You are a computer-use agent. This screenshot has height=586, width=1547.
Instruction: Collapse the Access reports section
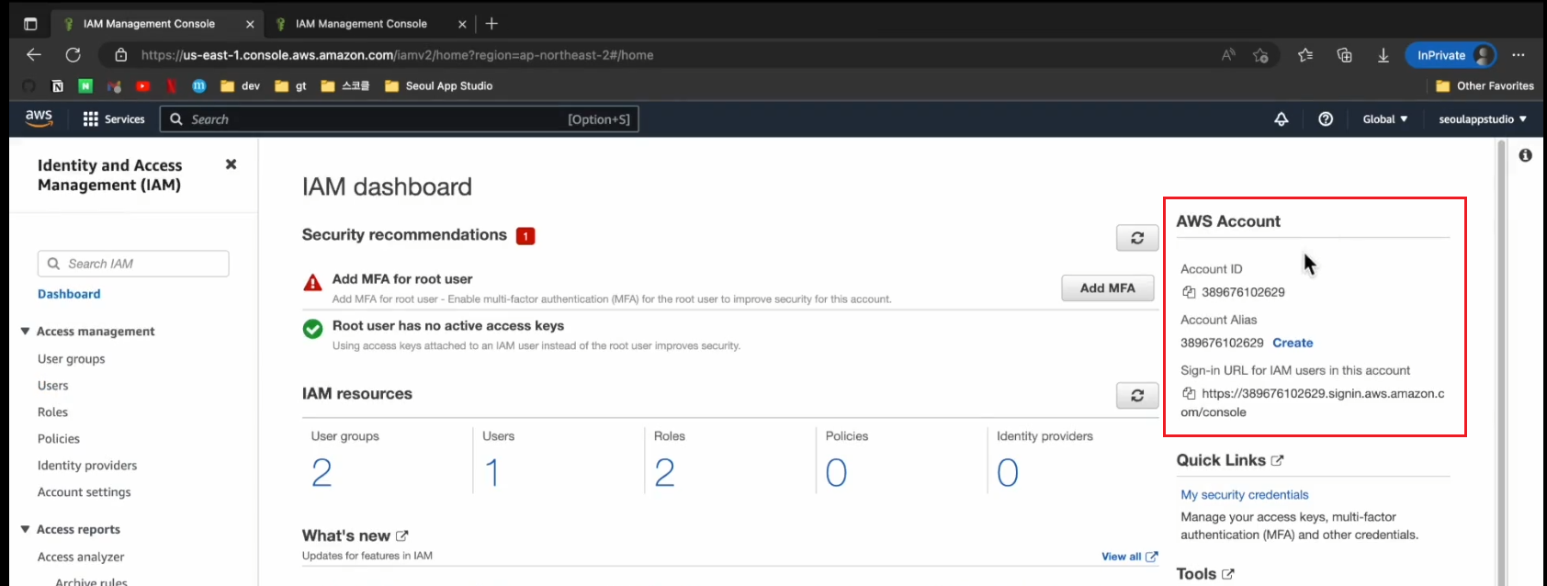point(26,529)
